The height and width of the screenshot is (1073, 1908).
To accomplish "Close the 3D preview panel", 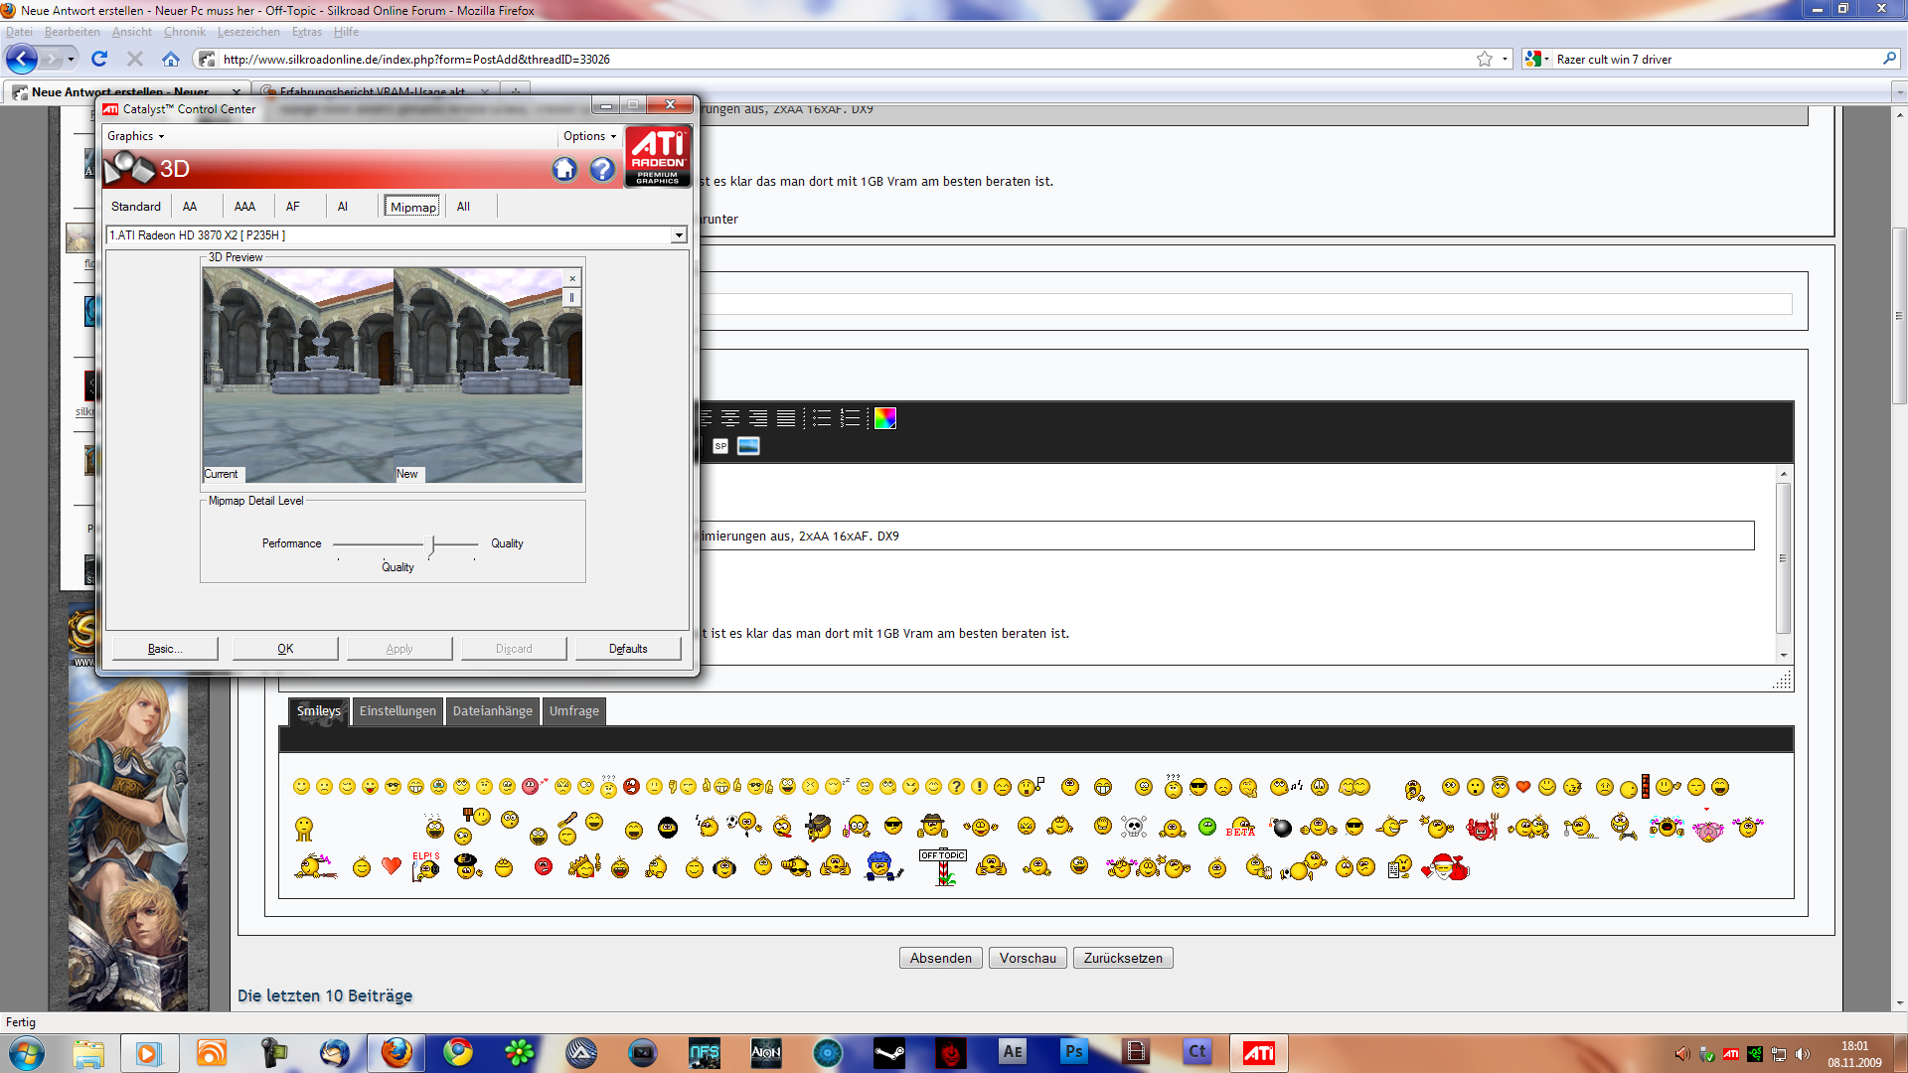I will 572,279.
